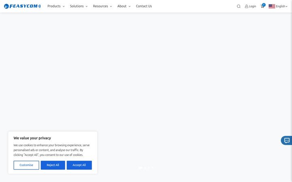Click the Feasycom logo
The width and height of the screenshot is (292, 182).
coord(22,6)
